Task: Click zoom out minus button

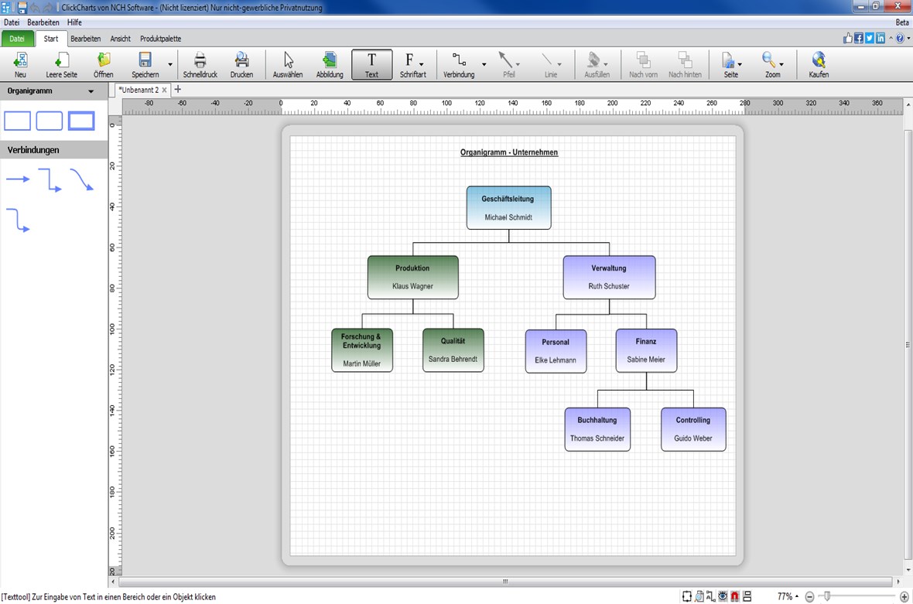Action: (809, 597)
